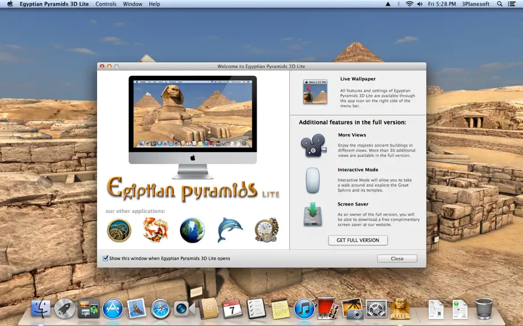523x326 pixels.
Task: Open Contacts address book in Dock
Action: point(209,308)
